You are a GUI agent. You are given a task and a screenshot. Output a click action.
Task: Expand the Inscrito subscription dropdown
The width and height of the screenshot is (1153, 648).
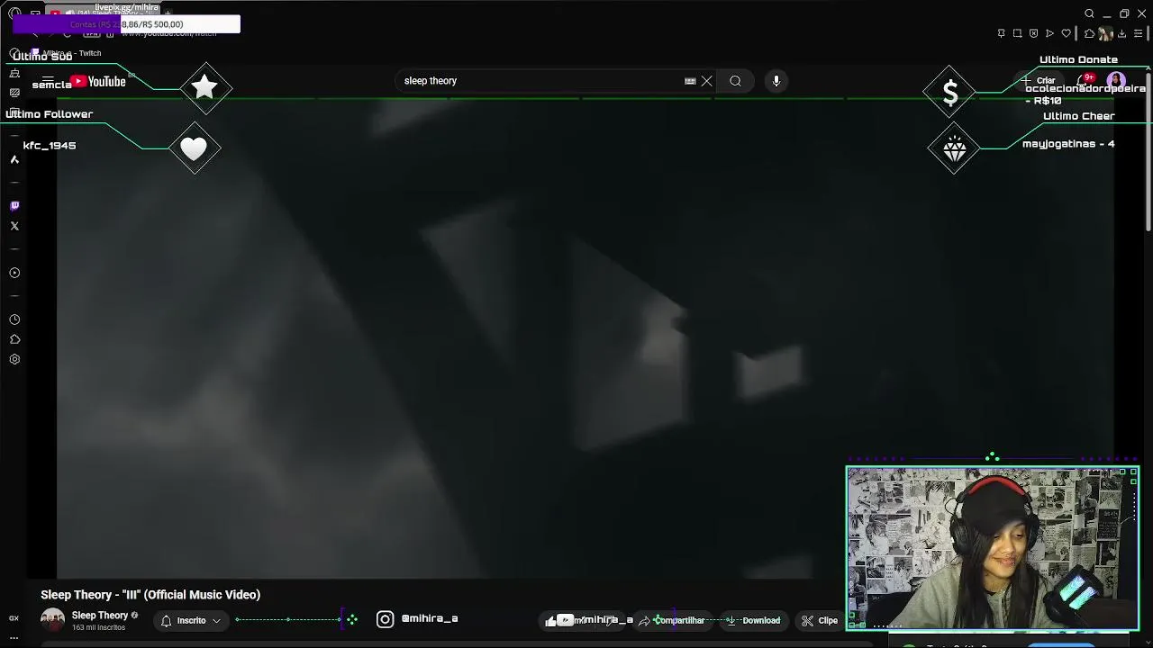pos(191,620)
